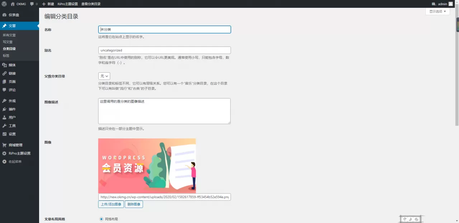The image size is (459, 223).
Task: Open the 父级分类目录 parent category dropdown
Action: pos(104,76)
